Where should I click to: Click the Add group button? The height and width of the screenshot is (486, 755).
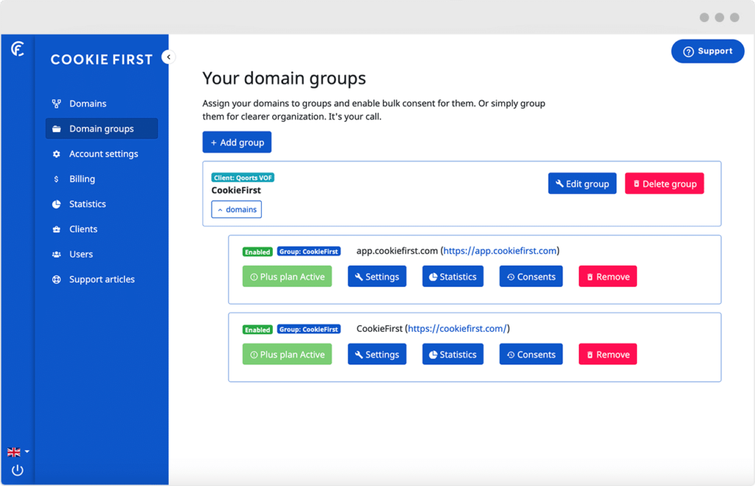click(237, 142)
